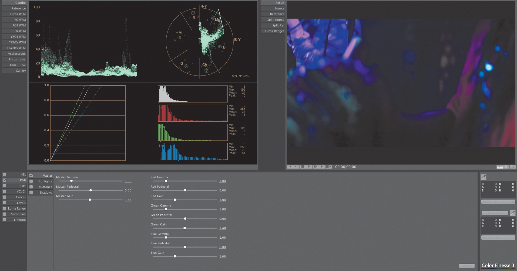Show the YC WFM scope
Image resolution: width=517 pixels, height=271 pixels.
pos(14,20)
